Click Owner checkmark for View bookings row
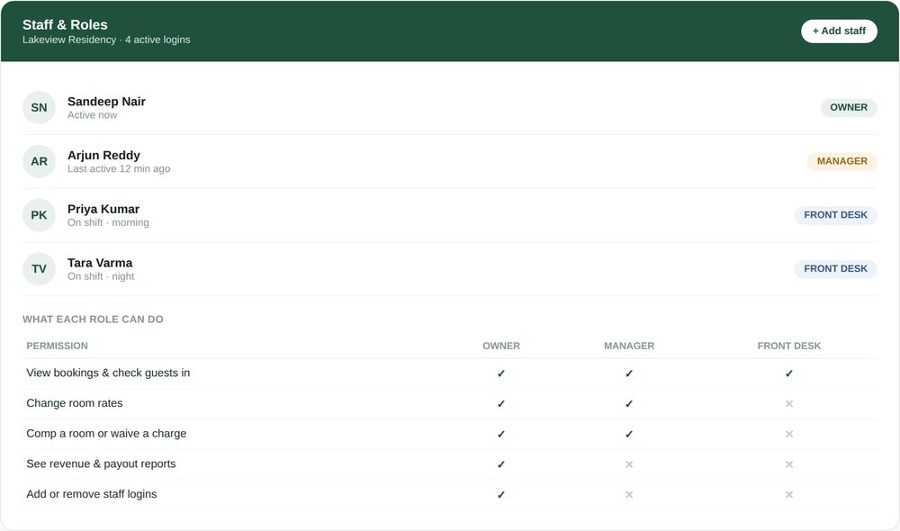900x531 pixels. [x=501, y=373]
